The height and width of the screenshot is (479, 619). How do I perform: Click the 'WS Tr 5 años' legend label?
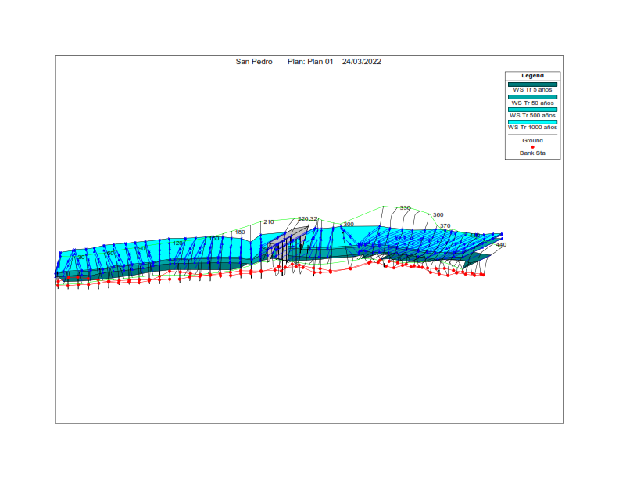point(532,90)
